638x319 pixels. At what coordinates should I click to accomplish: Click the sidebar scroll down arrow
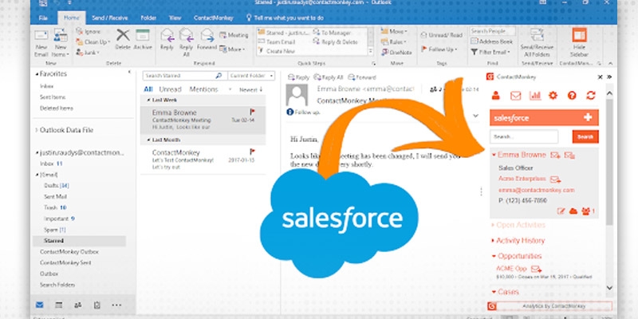pos(609,288)
